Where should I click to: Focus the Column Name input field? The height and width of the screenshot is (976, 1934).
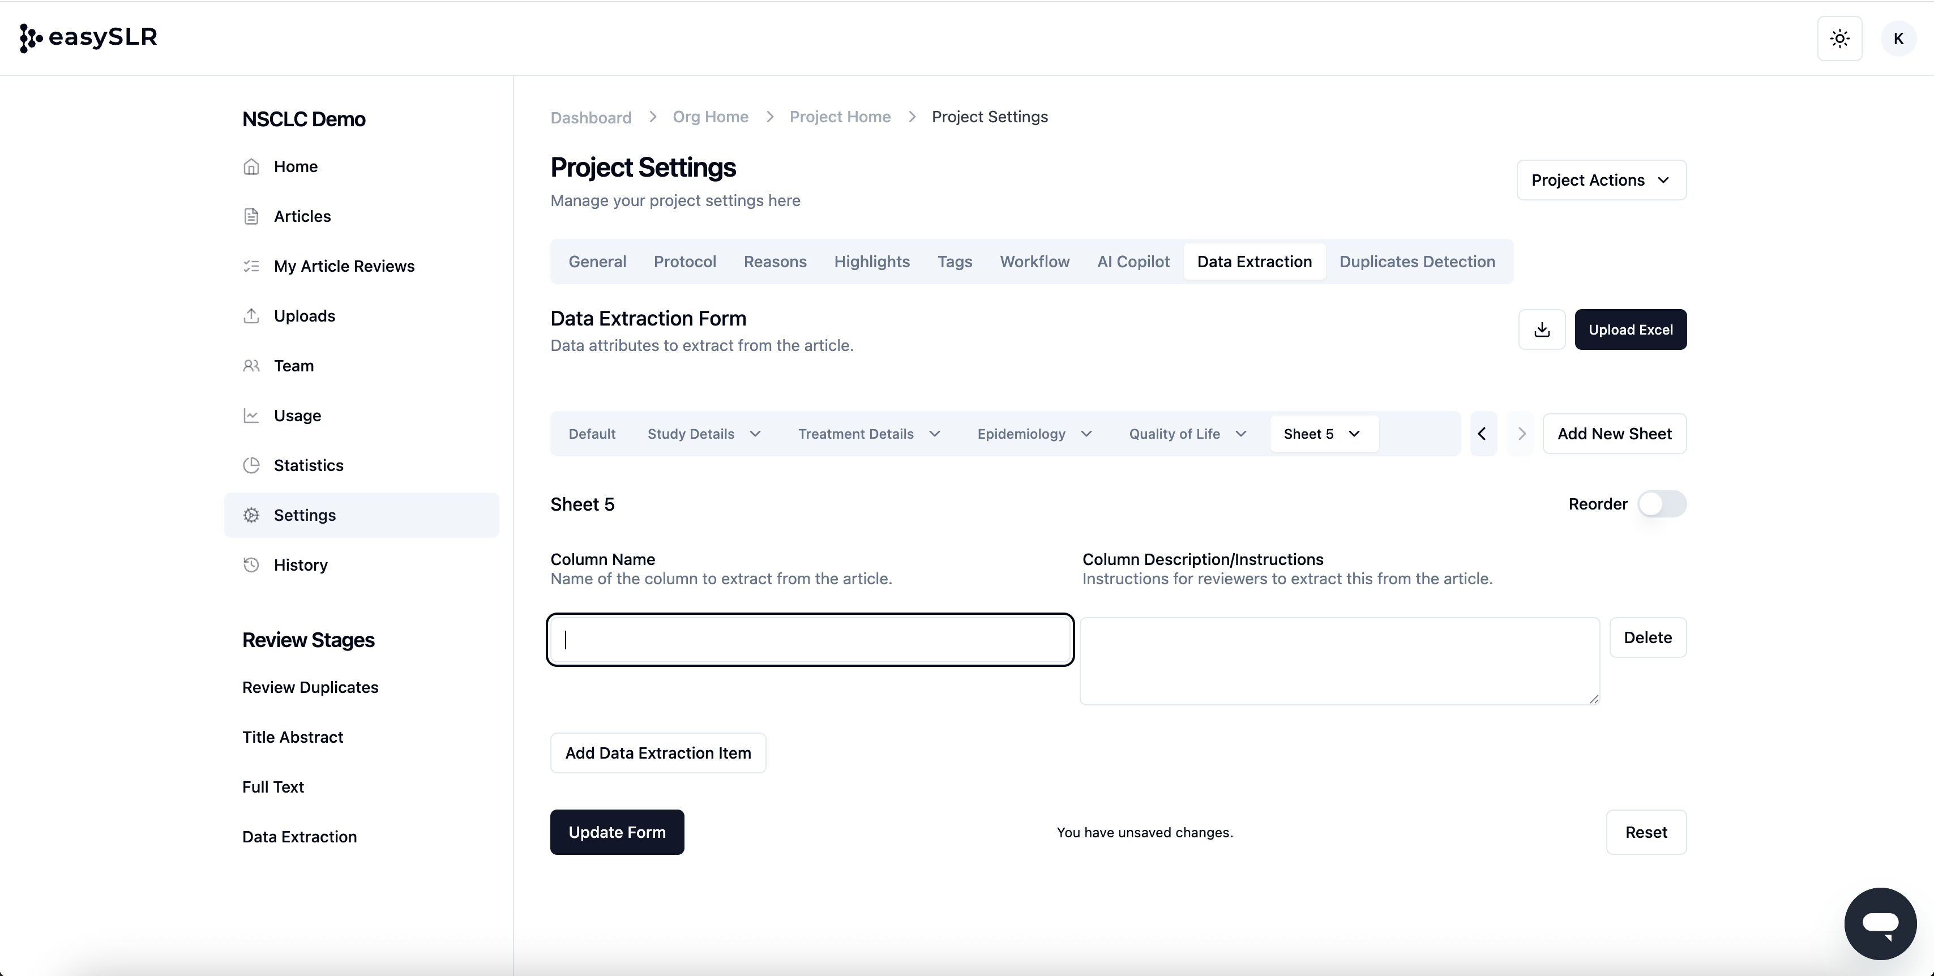(x=810, y=640)
